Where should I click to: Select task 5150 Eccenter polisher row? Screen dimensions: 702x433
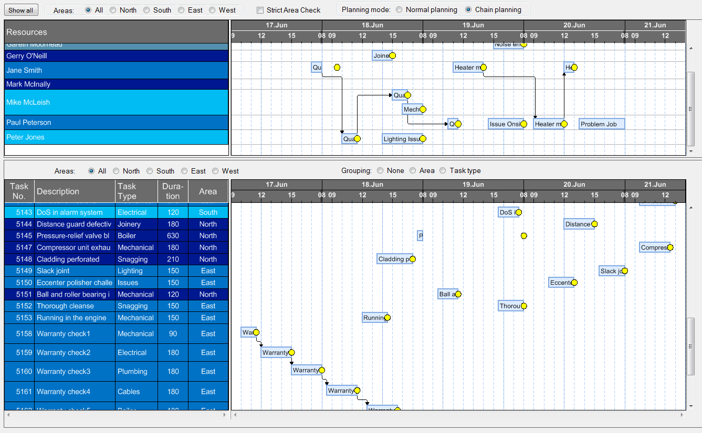pos(116,283)
